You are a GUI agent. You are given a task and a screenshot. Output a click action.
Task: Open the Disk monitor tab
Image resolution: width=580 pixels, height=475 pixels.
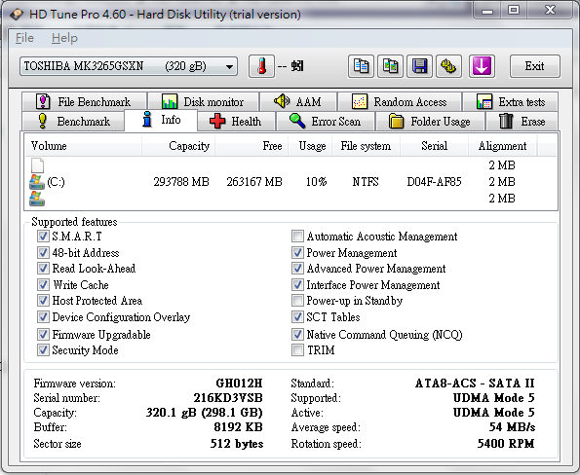203,101
